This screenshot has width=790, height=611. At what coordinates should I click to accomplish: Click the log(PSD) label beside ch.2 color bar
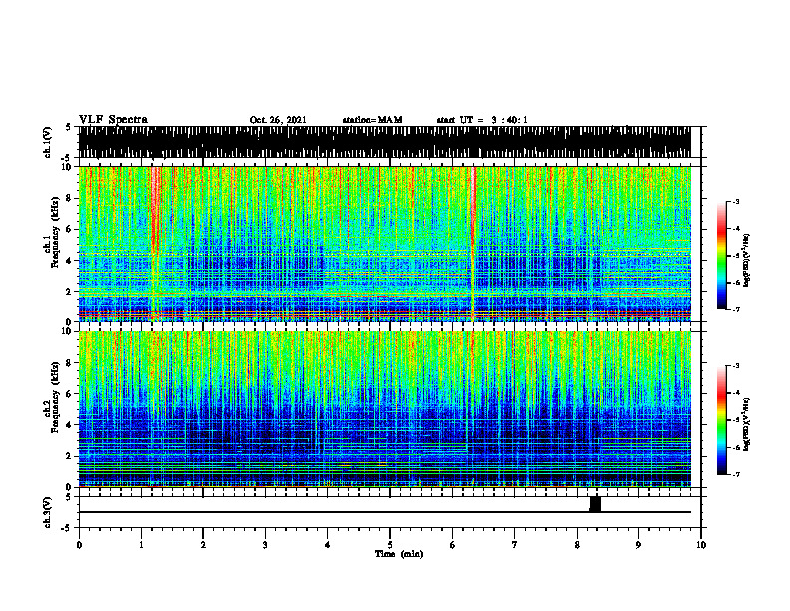click(x=747, y=424)
